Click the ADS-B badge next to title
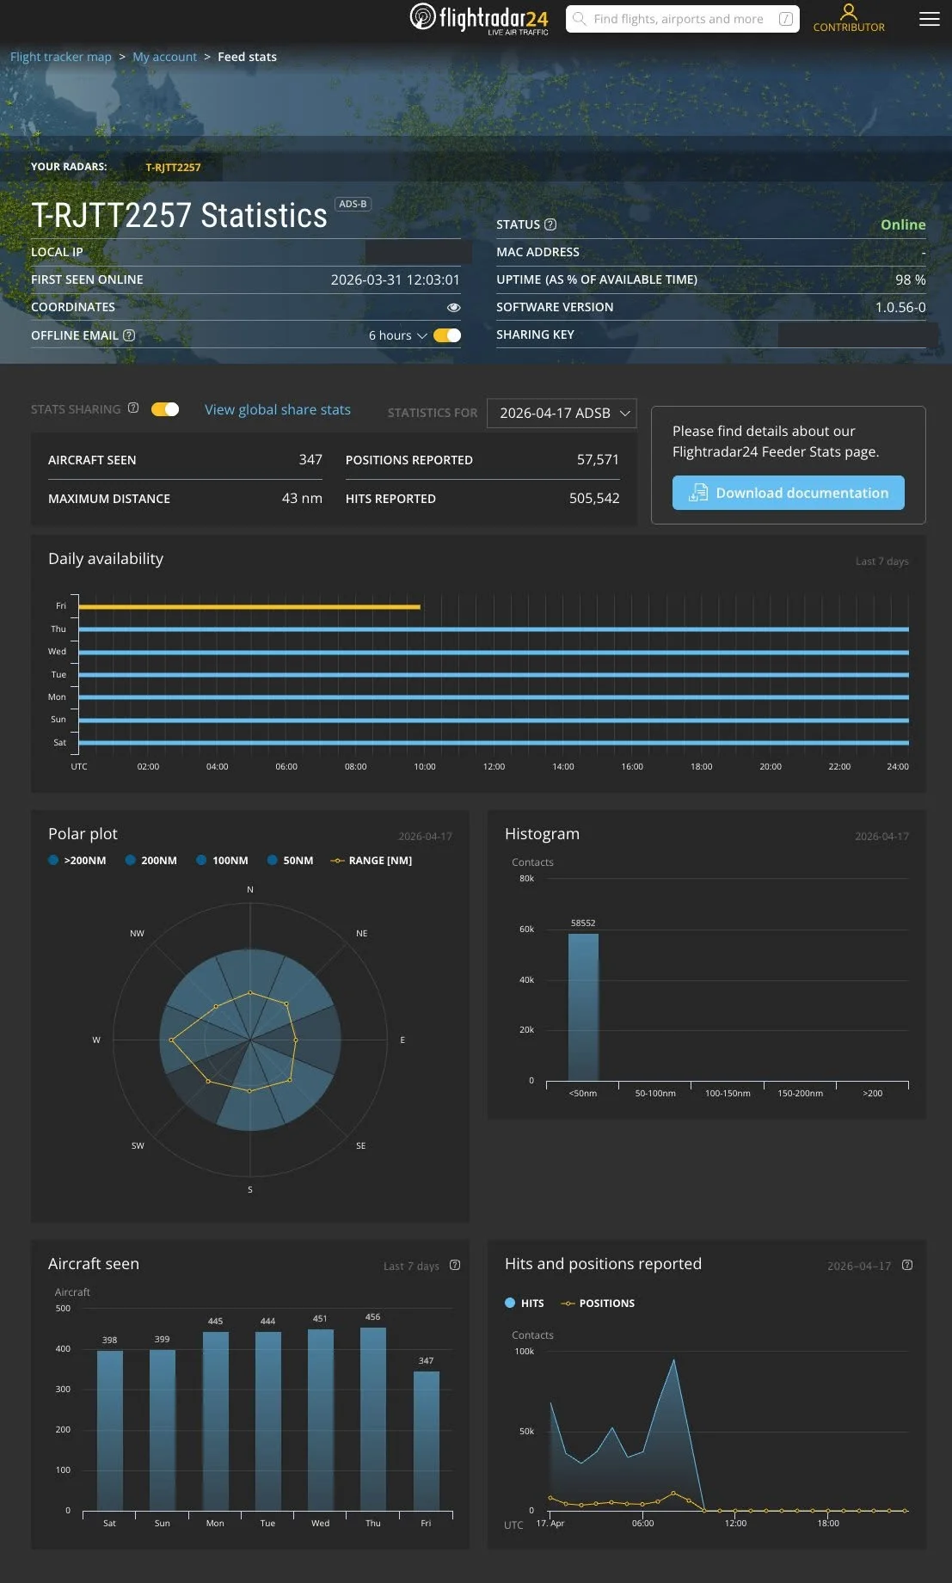This screenshot has width=952, height=1583. tap(353, 204)
